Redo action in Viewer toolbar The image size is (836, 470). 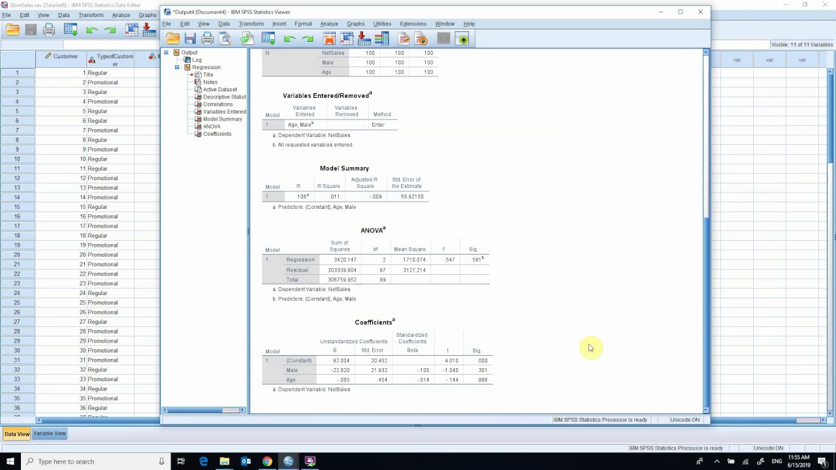[x=307, y=39]
